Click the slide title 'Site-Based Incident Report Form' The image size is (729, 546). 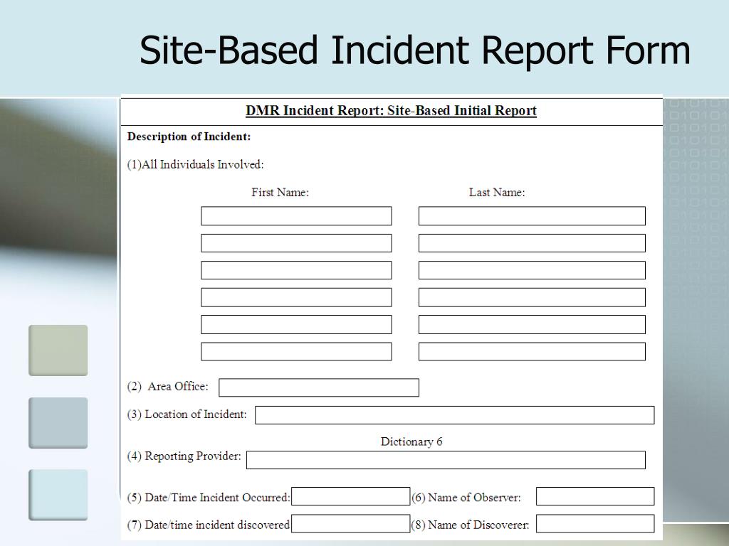pyautogui.click(x=415, y=50)
